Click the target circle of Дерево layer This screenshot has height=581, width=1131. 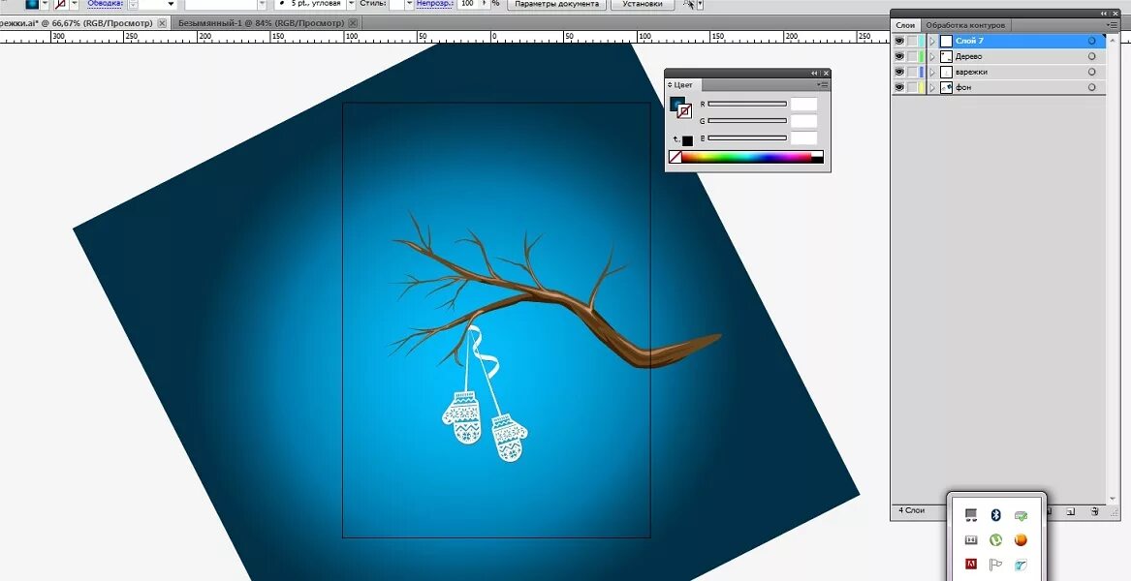(1092, 56)
